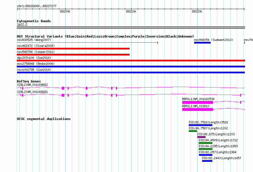Click the nsv546784 (Cooper2011) label
253x172 pixels.
pyautogui.click(x=36, y=52)
